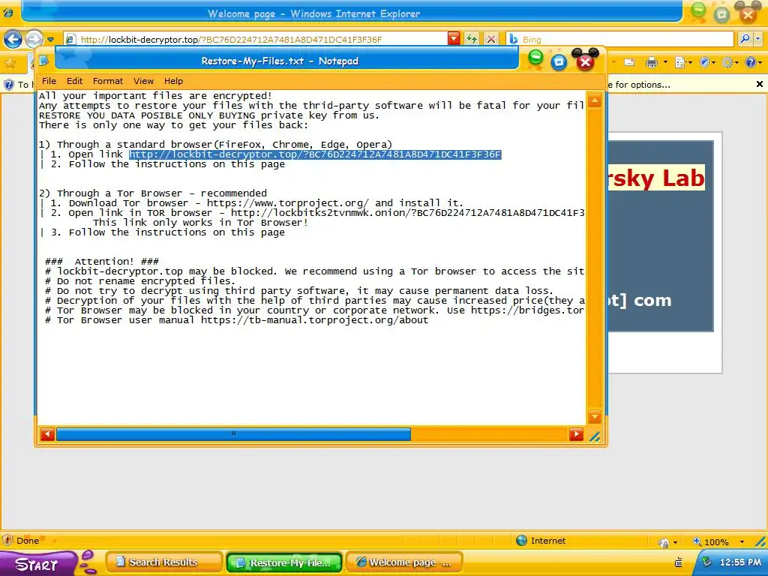Screen dimensions: 768x576
Task: Click the 'Through a Tor Browser - recommended' line
Action: coord(153,193)
